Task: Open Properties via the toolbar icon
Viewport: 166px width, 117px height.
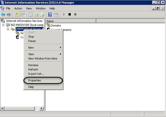Action: (30, 14)
